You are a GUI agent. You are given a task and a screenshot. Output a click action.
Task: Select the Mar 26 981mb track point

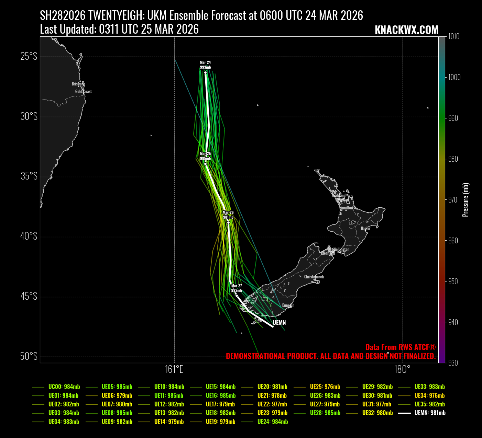click(x=228, y=222)
